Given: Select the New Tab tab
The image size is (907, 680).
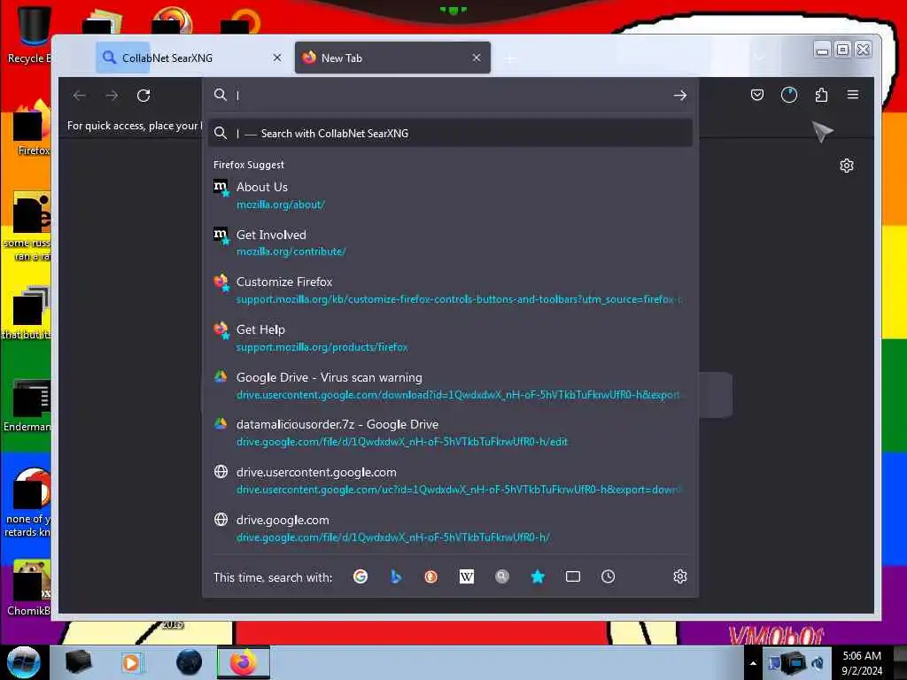Looking at the screenshot, I should pyautogui.click(x=392, y=58).
